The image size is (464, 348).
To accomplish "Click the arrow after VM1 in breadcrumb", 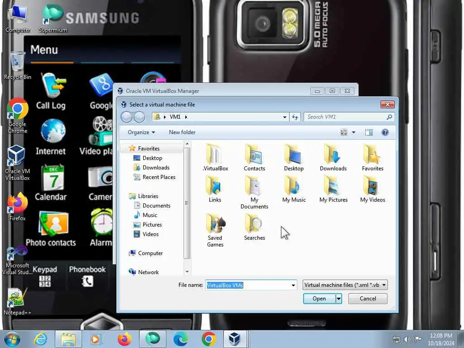I will click(186, 117).
